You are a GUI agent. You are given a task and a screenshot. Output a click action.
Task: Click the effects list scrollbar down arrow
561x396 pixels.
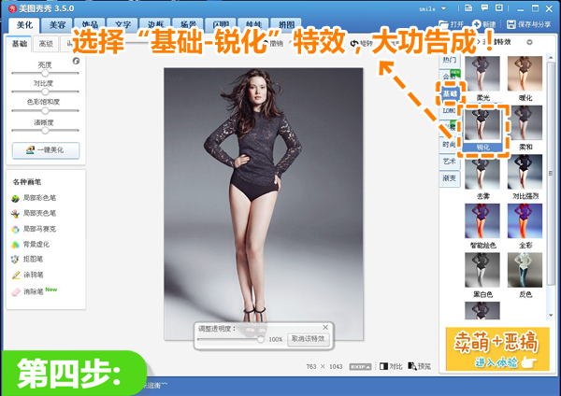551,316
